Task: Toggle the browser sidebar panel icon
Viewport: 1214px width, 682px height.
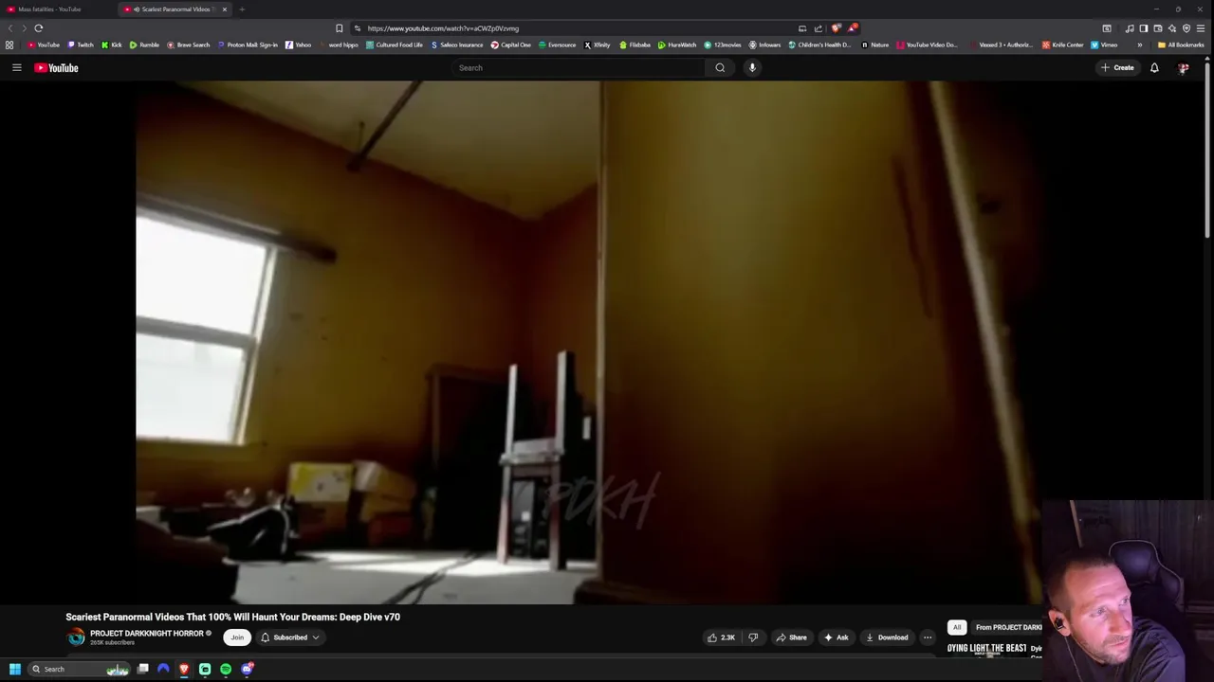Action: (x=1144, y=28)
